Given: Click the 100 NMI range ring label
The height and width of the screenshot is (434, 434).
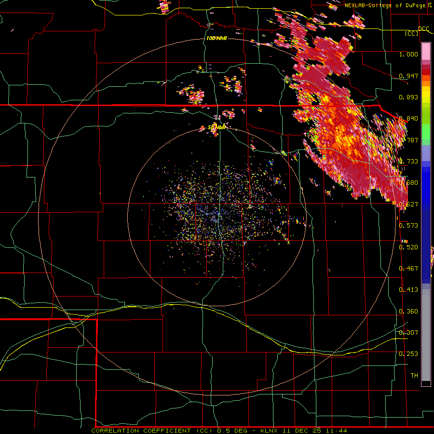Looking at the screenshot, I should coord(217,38).
